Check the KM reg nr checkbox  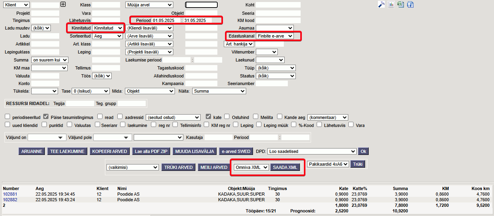pos(206,125)
